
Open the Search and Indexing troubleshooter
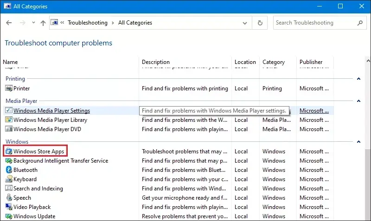click(38, 189)
